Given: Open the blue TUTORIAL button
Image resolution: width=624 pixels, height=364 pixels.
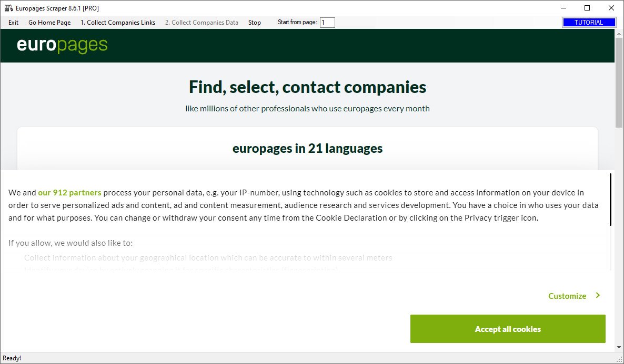Looking at the screenshot, I should (x=589, y=23).
